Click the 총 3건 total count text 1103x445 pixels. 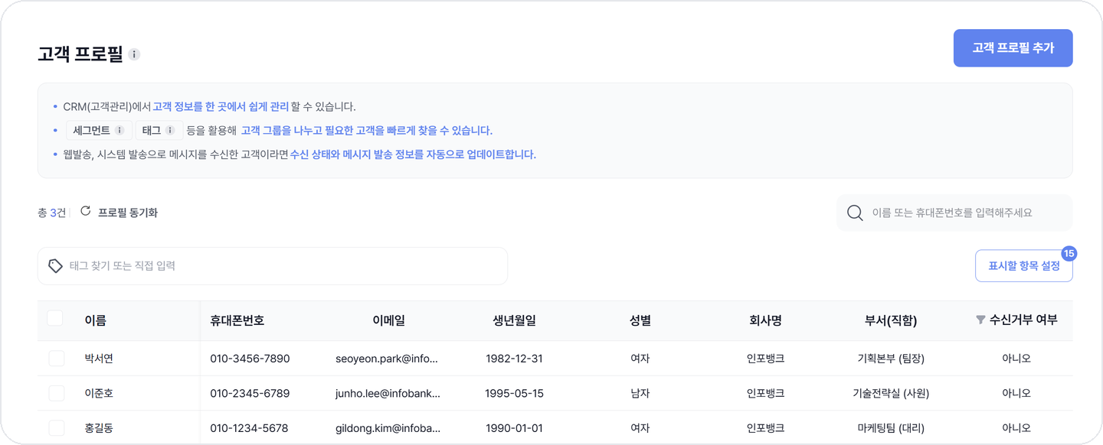click(51, 213)
